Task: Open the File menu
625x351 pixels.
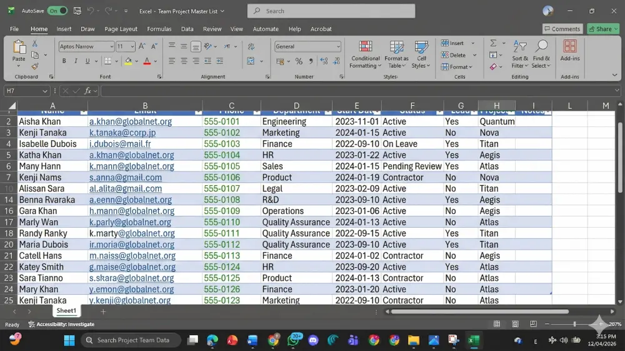Action: [x=14, y=29]
